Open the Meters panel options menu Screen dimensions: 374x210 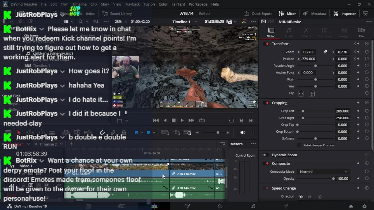[253, 144]
